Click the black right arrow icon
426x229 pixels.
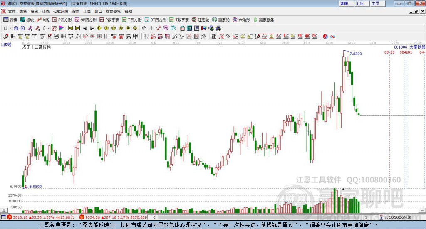click(x=92, y=28)
